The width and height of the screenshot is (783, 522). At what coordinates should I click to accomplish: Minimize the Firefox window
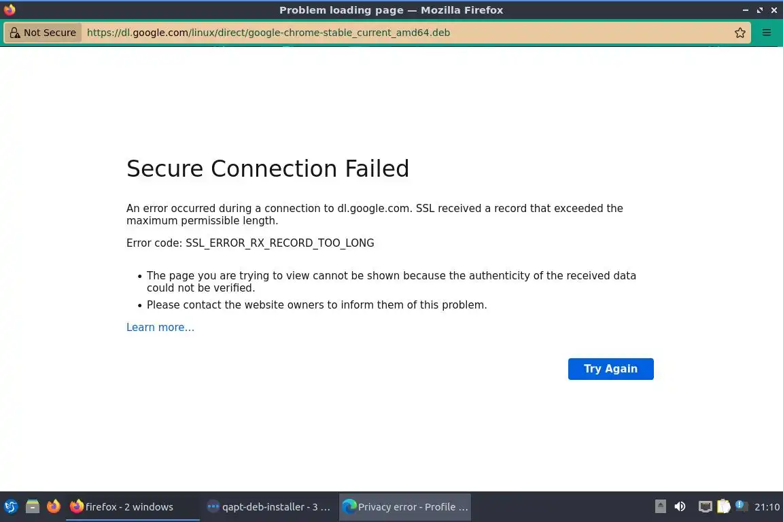[746, 10]
